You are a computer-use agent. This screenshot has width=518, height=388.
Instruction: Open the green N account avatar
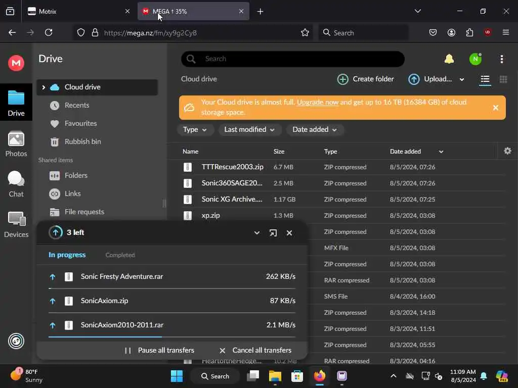pos(476,59)
